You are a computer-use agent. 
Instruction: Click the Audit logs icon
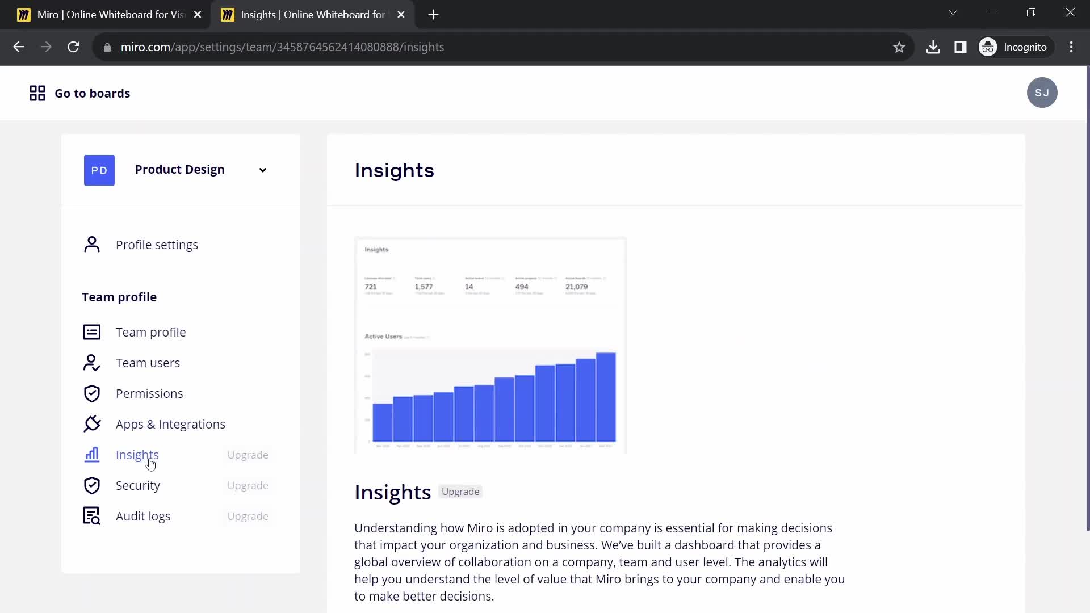(x=91, y=516)
